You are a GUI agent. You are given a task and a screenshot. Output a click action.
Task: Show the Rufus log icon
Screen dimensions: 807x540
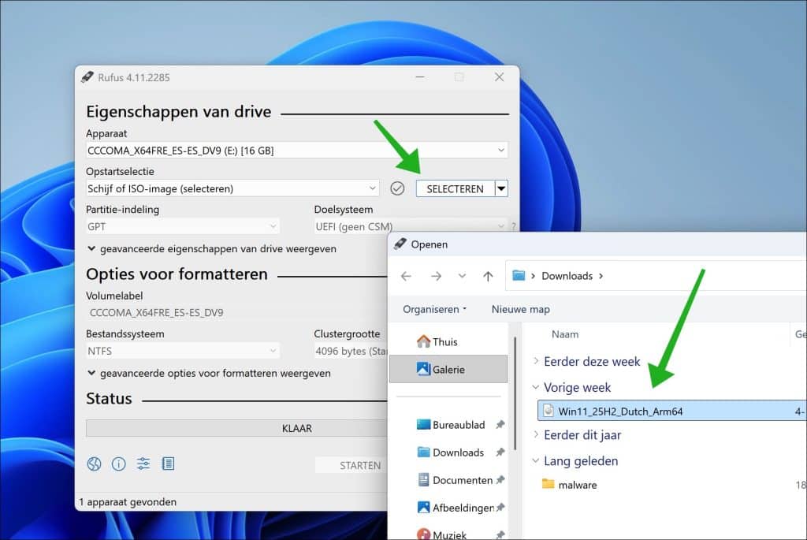168,464
